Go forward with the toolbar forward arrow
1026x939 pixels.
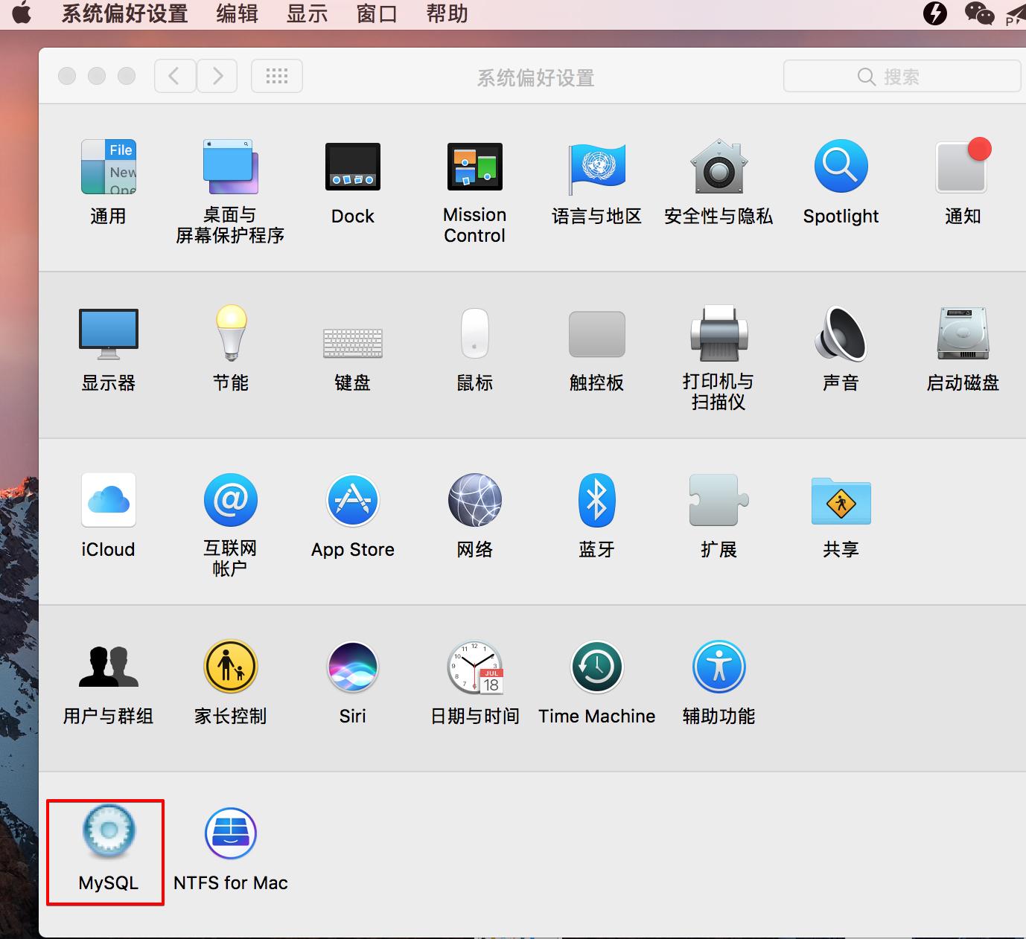(x=217, y=76)
